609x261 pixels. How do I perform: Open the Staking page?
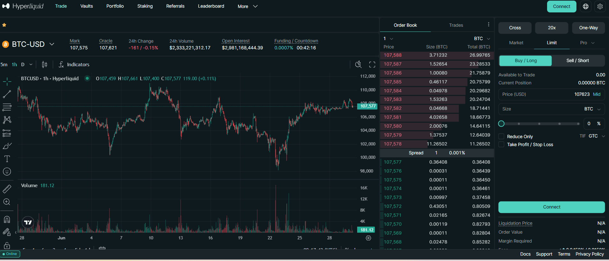[x=145, y=6]
